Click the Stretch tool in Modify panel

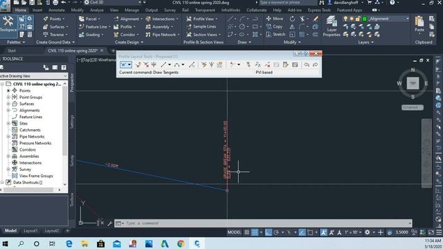tap(275, 35)
